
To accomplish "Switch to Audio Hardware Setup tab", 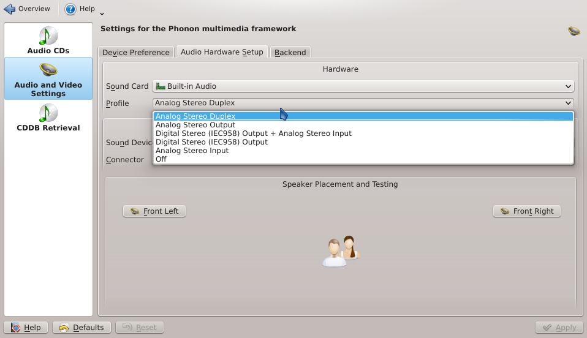I will (222, 52).
